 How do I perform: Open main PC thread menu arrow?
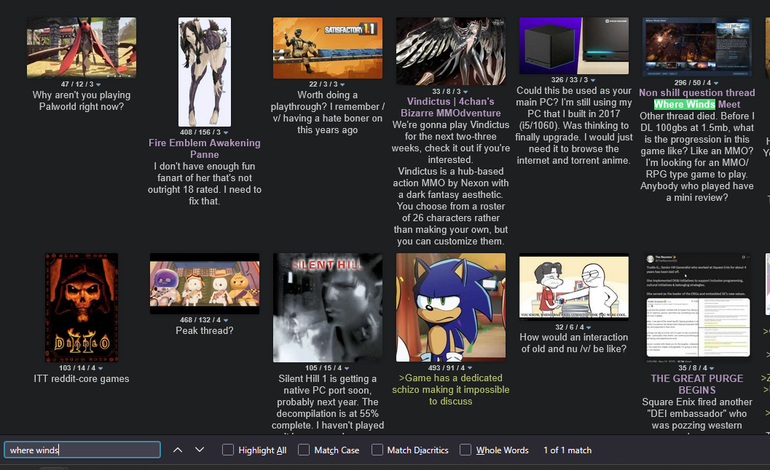pos(593,80)
